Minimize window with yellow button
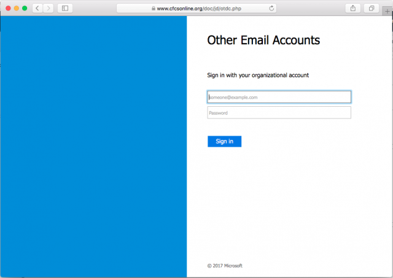 [17, 8]
